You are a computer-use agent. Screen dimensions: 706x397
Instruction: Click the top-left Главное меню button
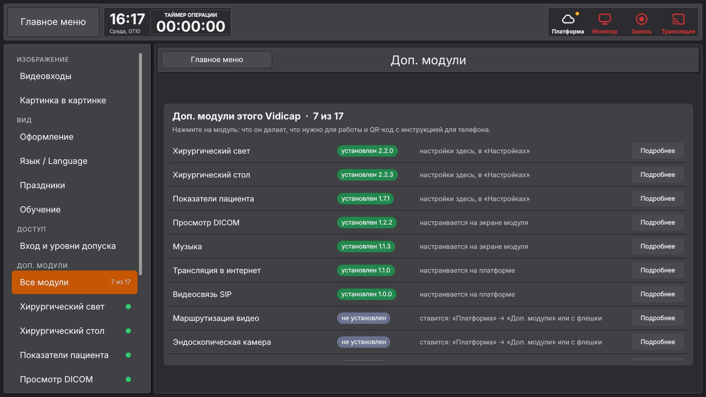(53, 22)
